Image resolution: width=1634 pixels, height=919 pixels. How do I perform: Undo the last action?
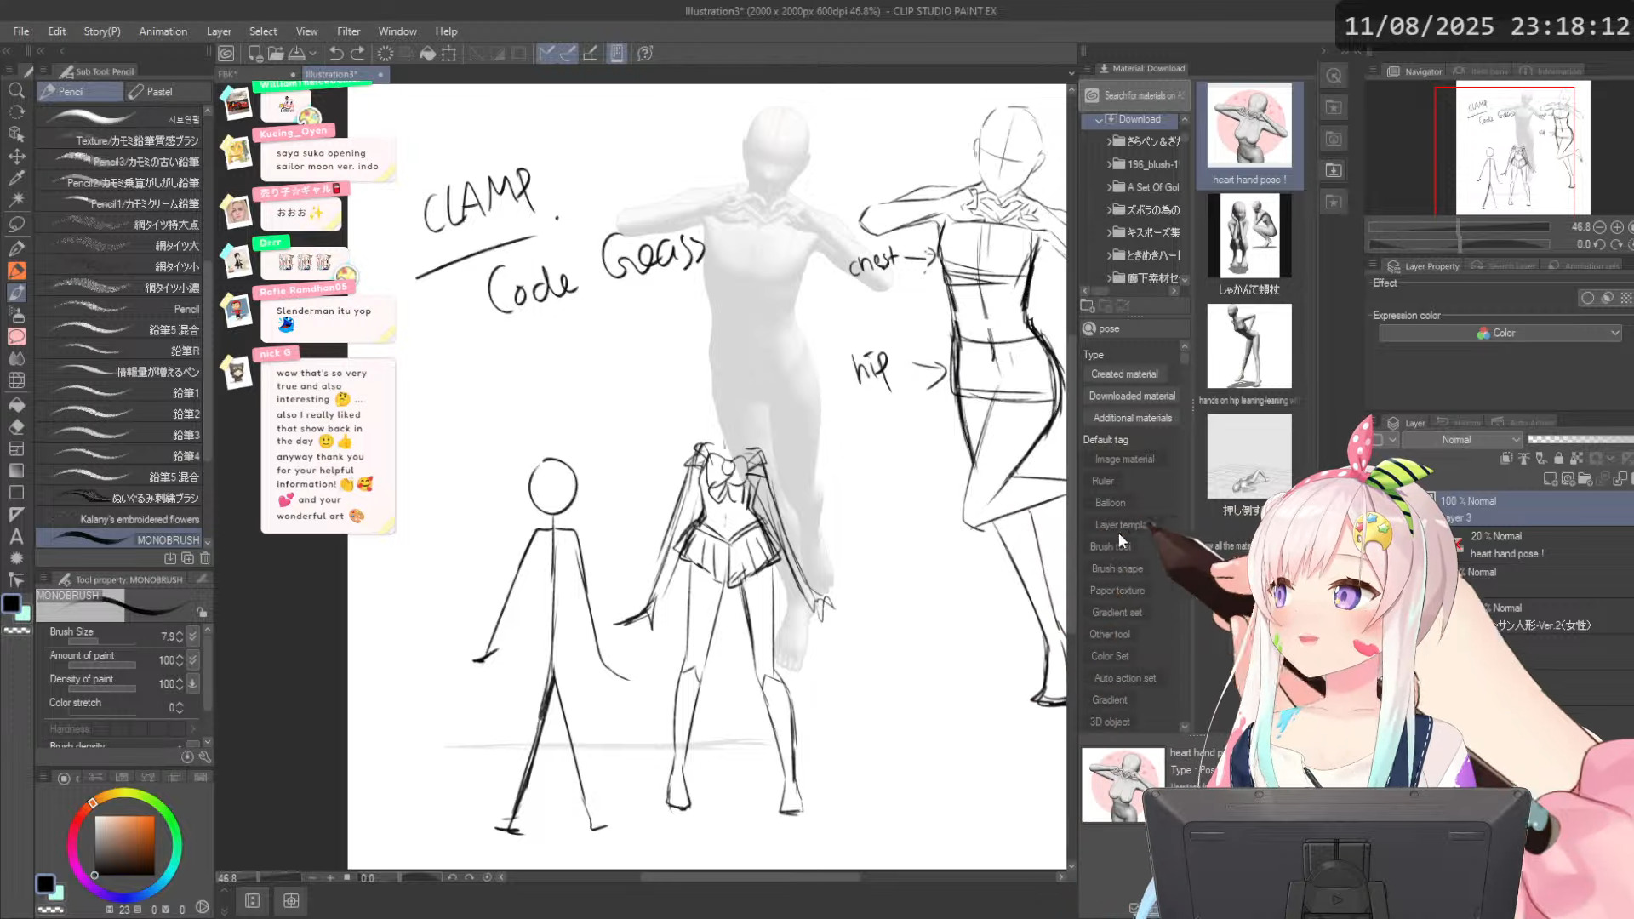[x=336, y=54]
